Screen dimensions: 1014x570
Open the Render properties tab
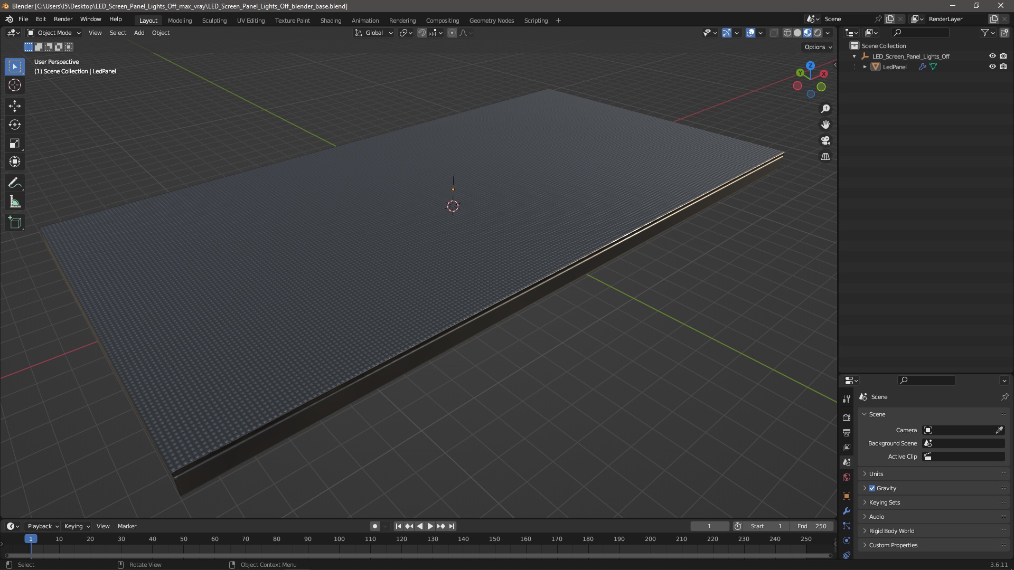847,417
